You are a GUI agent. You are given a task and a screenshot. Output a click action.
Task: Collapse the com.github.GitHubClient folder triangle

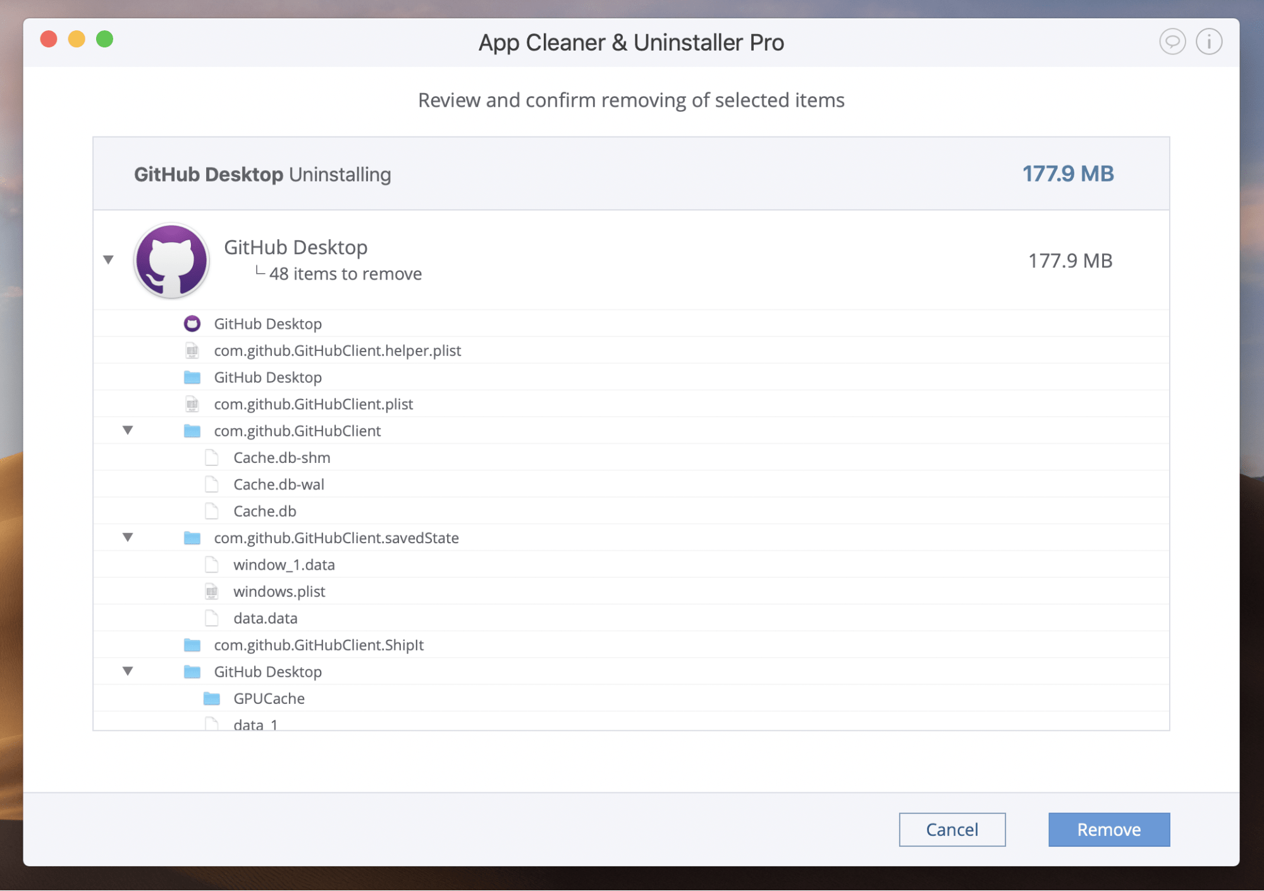[128, 430]
